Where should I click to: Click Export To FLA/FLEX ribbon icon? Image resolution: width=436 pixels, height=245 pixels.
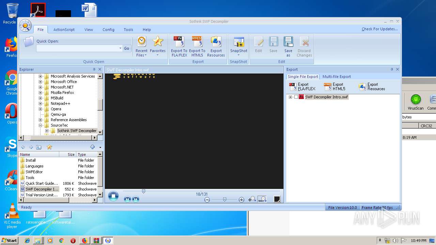[x=179, y=47]
